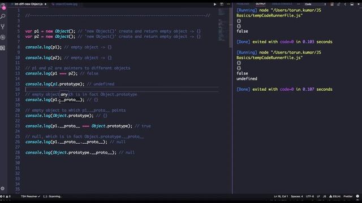Viewport: 362px width, 203px height.
Task: Click the 'any' type hover tooltip
Action: tap(64, 94)
